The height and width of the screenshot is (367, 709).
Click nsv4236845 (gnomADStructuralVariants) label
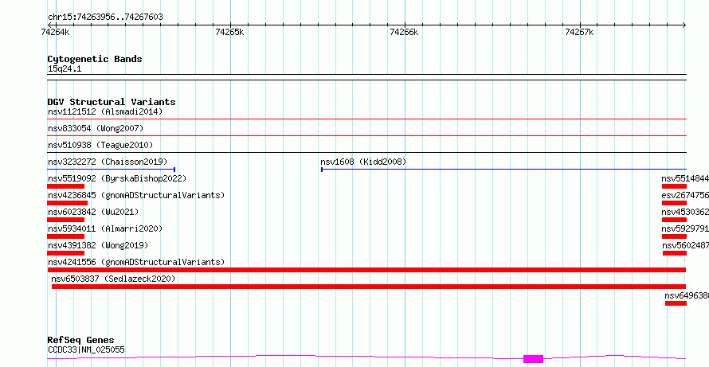[136, 195]
